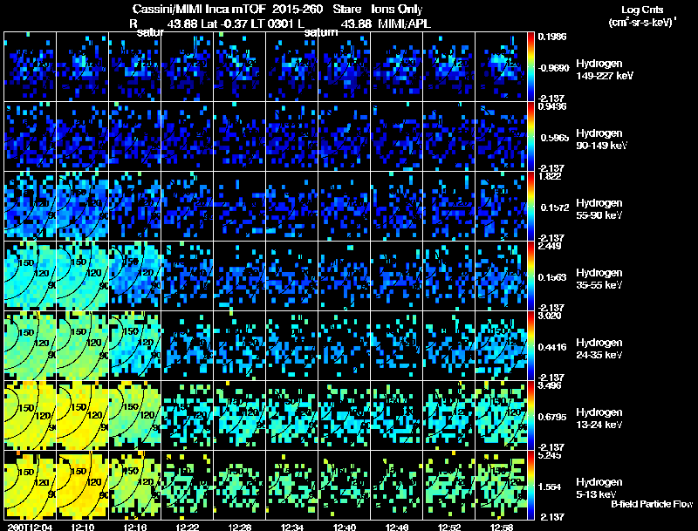Open the Hydrogen 35-55 keV panel at 12:10
The image size is (698, 531).
(82, 276)
